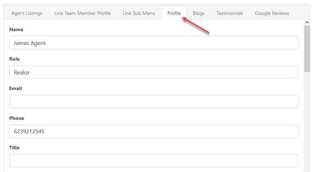Show the Google Reviews tab
The width and height of the screenshot is (313, 172).
[272, 13]
